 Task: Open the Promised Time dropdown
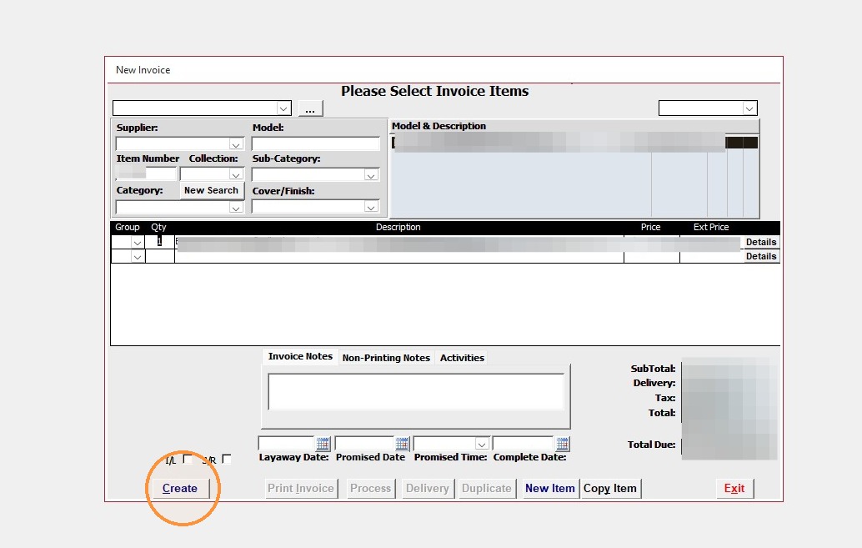pyautogui.click(x=482, y=444)
